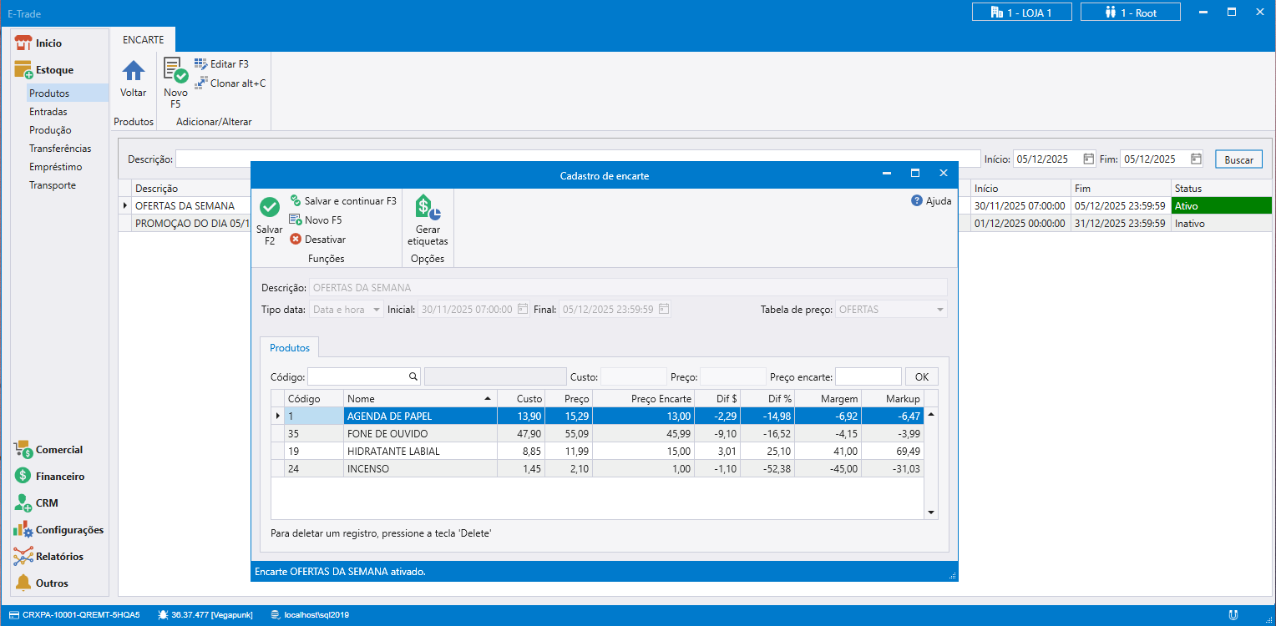Image resolution: width=1276 pixels, height=626 pixels.
Task: Click the search magnifier in the Código field
Action: coord(413,376)
